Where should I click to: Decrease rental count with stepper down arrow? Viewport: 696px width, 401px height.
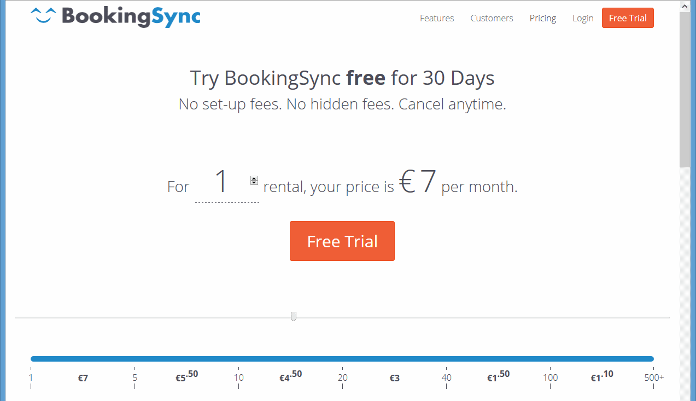[254, 183]
